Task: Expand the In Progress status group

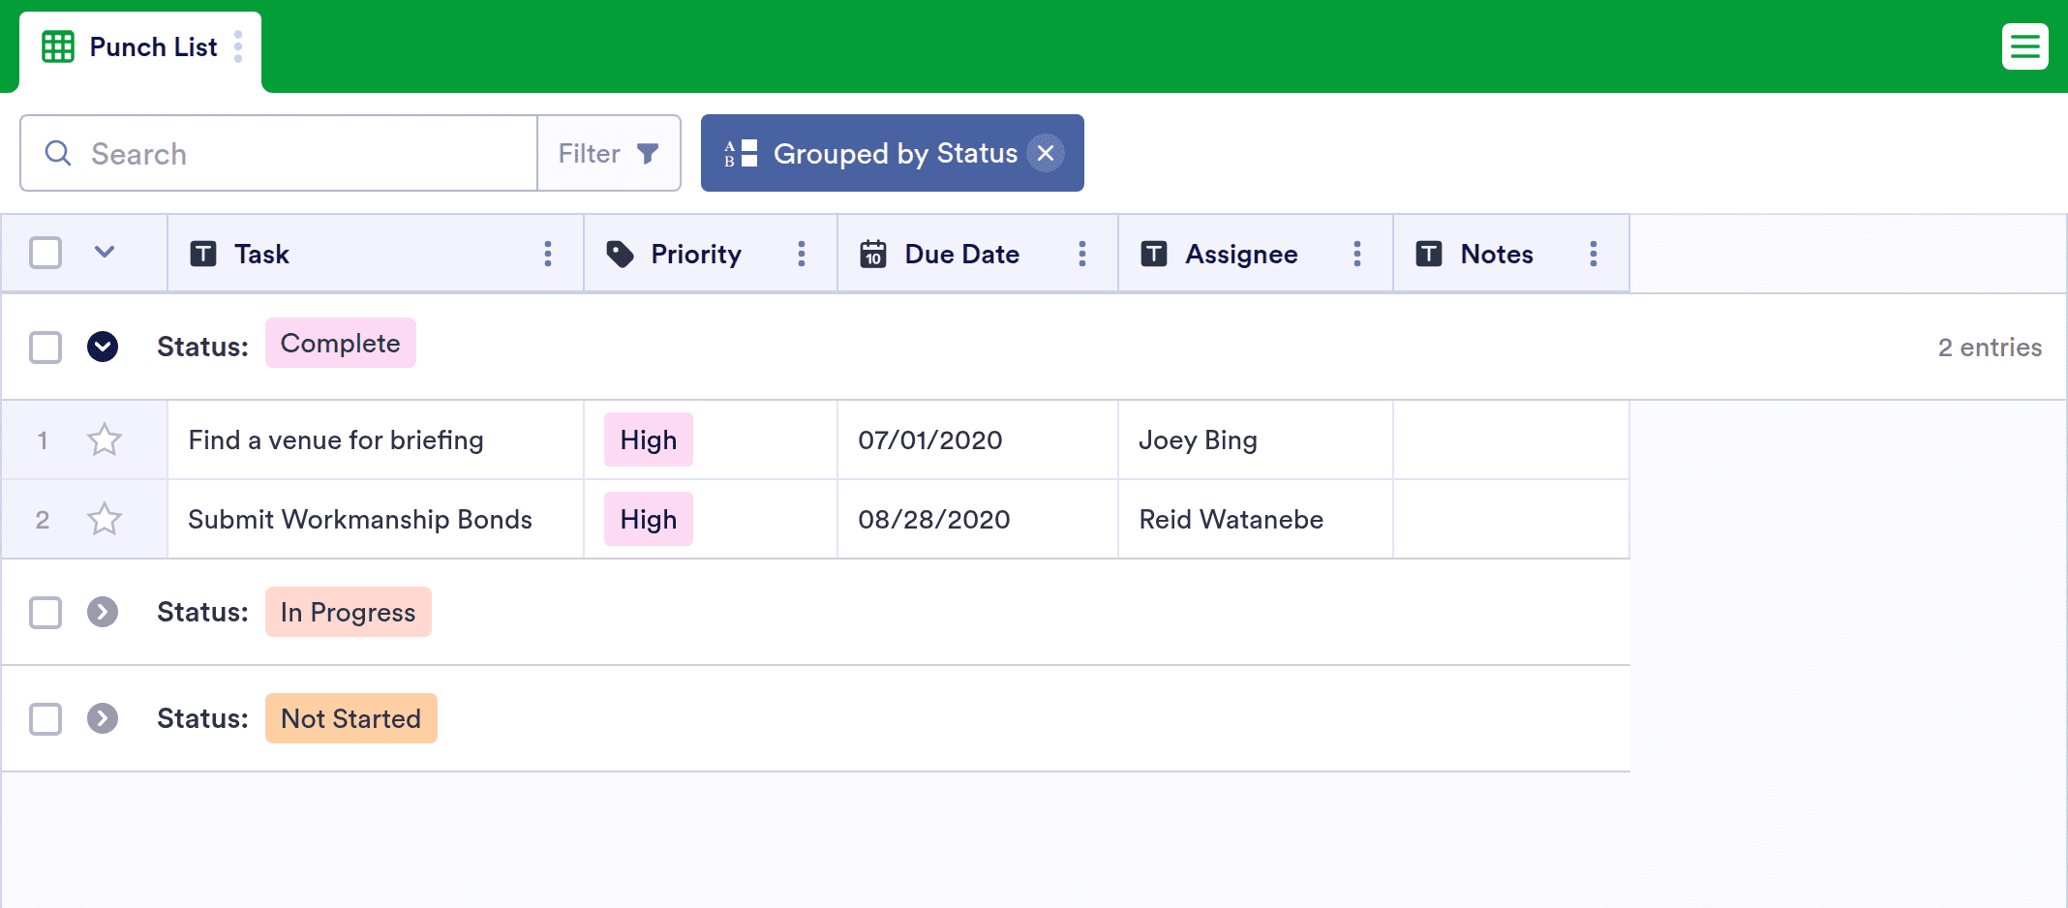Action: [x=103, y=612]
